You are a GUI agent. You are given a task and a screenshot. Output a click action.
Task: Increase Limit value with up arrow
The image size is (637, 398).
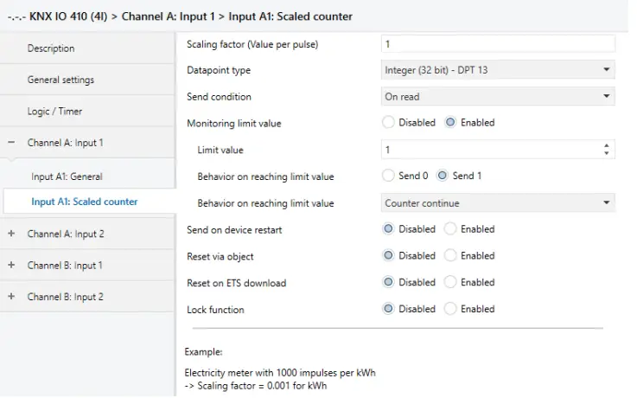tap(607, 145)
